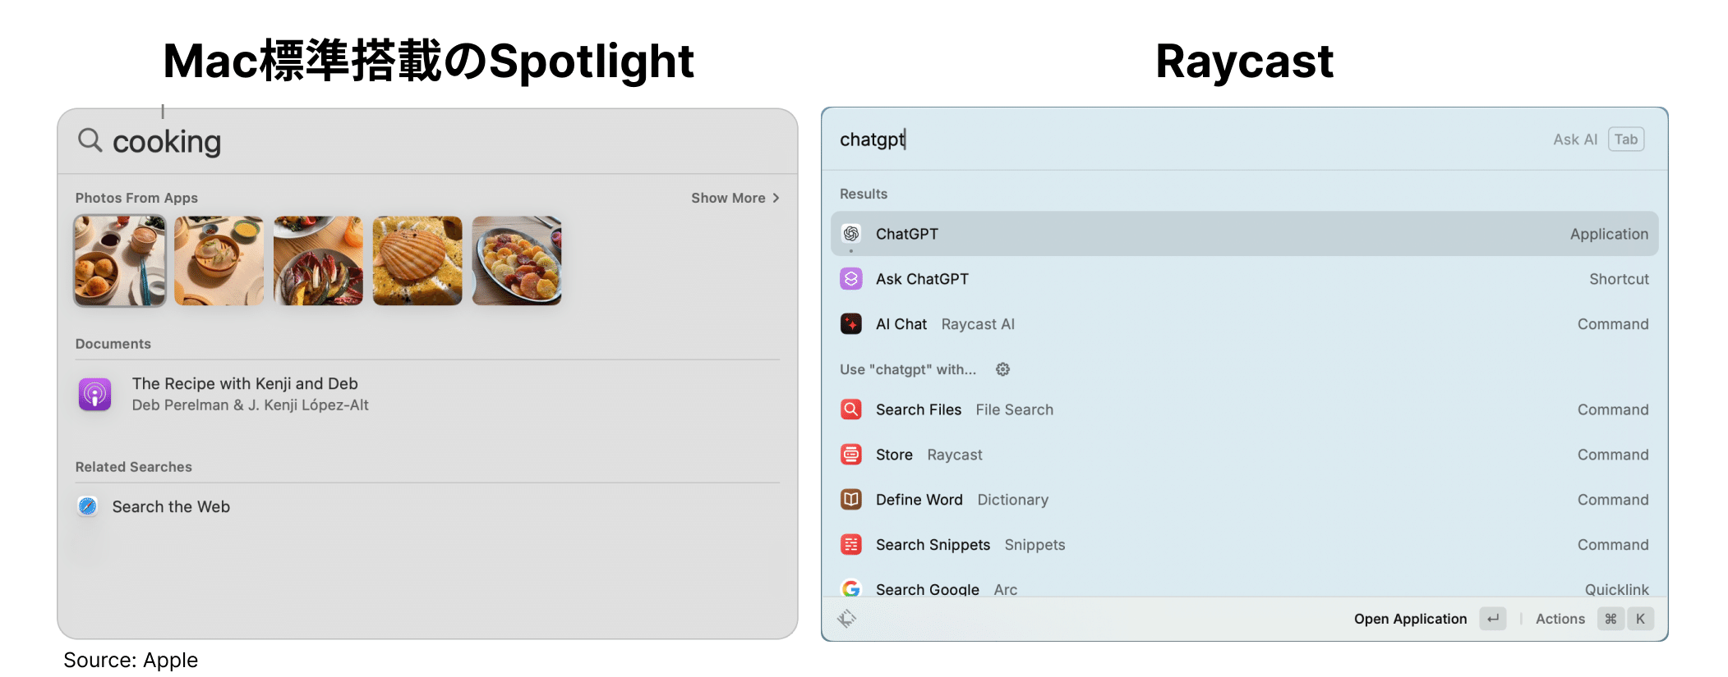Expand Show More for Photos From Apps
This screenshot has width=1728, height=677.
pyautogui.click(x=735, y=198)
